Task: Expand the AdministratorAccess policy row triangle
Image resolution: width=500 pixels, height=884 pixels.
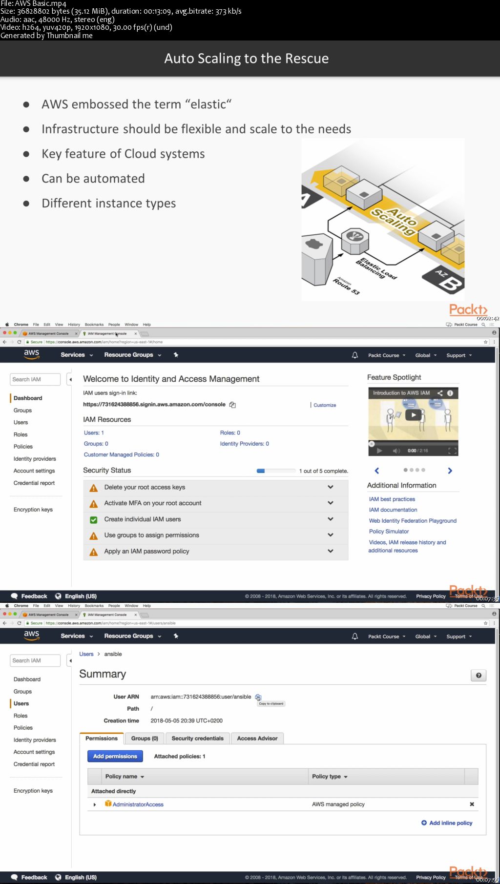Action: [95, 804]
